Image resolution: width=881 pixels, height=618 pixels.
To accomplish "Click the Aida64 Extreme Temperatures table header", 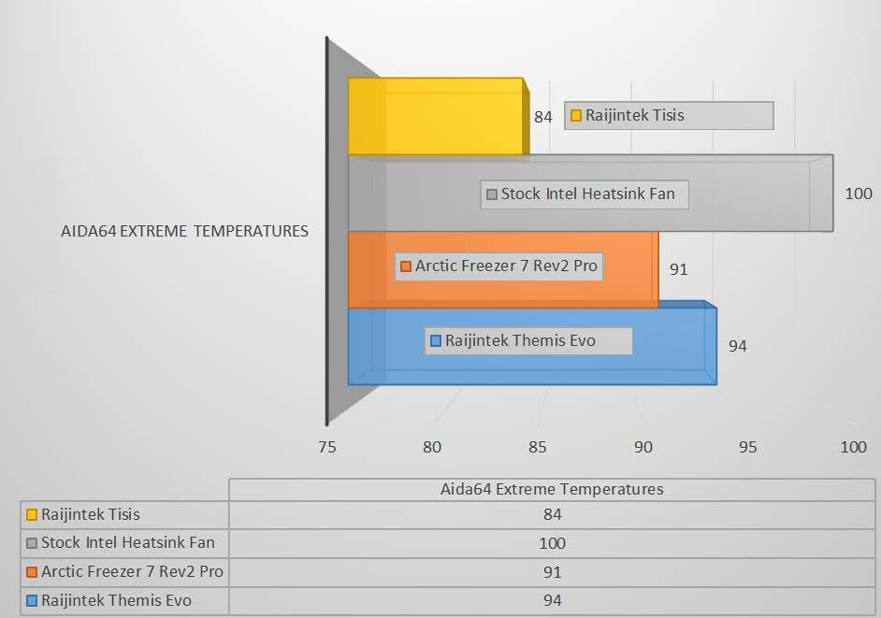I will point(552,489).
